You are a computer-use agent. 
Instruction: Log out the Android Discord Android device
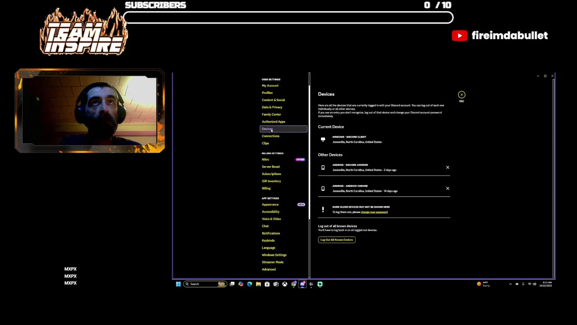(x=448, y=167)
